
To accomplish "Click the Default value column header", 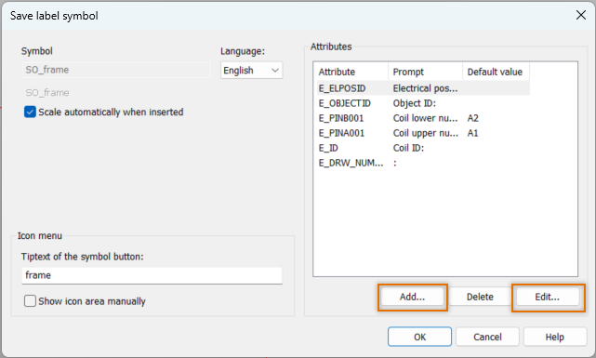I will click(496, 72).
